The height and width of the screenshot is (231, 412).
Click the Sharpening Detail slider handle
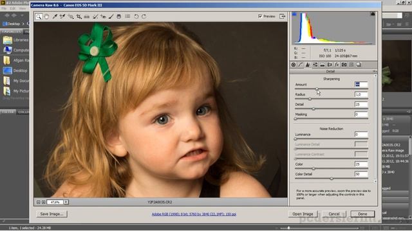tap(314, 109)
